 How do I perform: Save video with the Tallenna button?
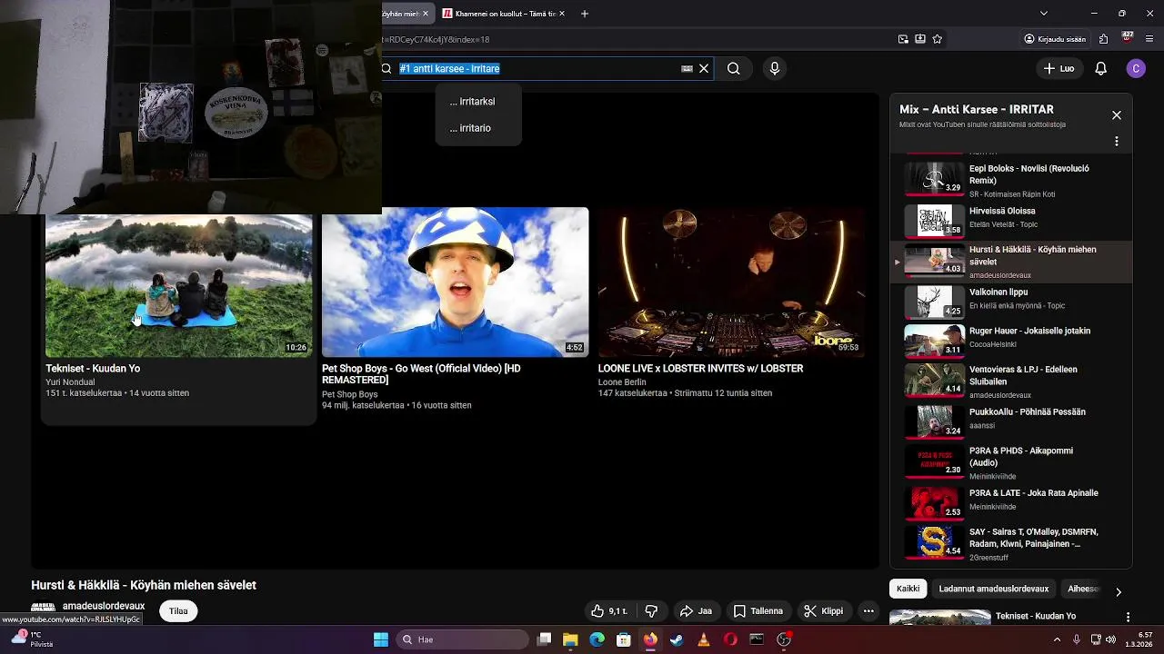(x=758, y=611)
